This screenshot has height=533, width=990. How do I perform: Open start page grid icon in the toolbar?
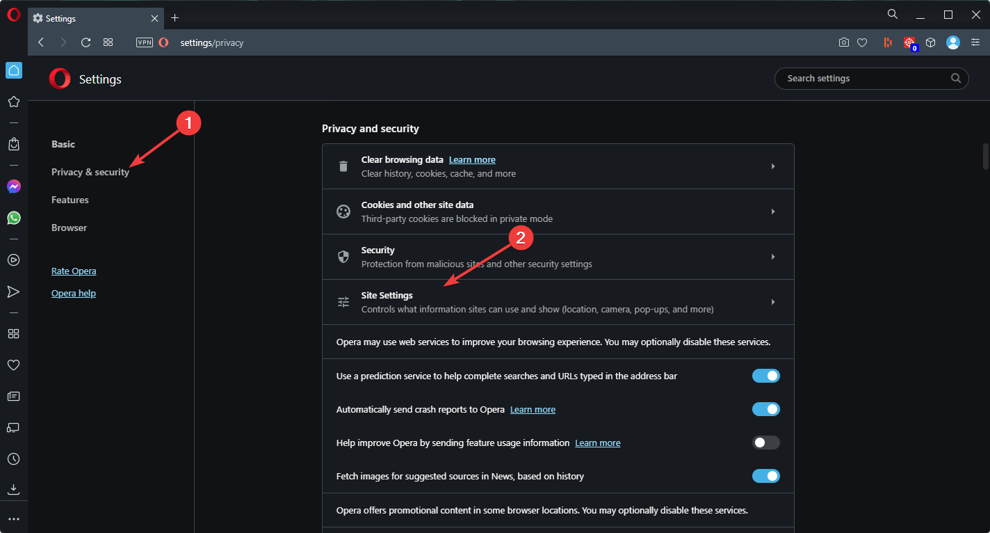pos(108,42)
